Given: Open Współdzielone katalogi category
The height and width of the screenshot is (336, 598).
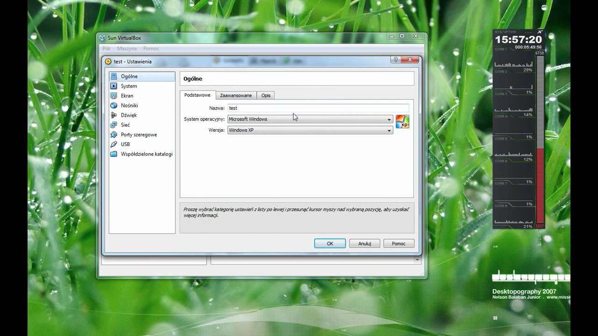Looking at the screenshot, I should click(x=147, y=154).
